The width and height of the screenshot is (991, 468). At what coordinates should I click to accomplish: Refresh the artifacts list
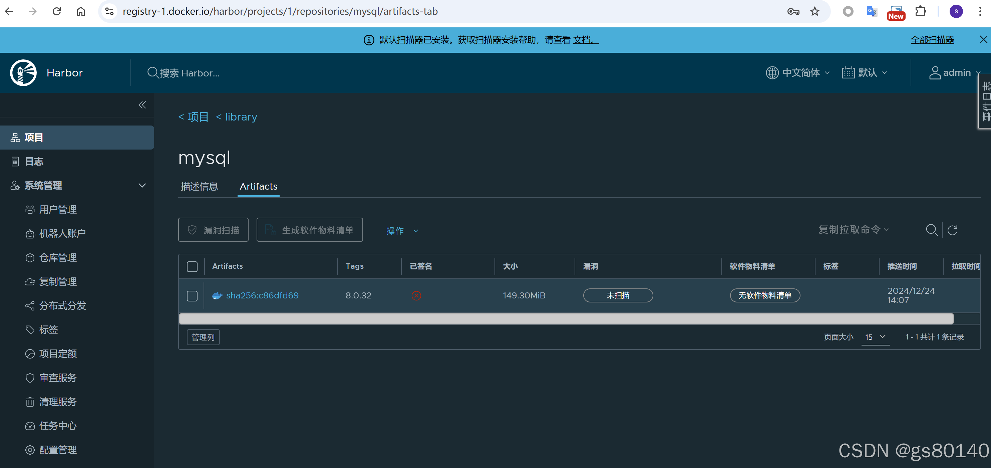[953, 230]
